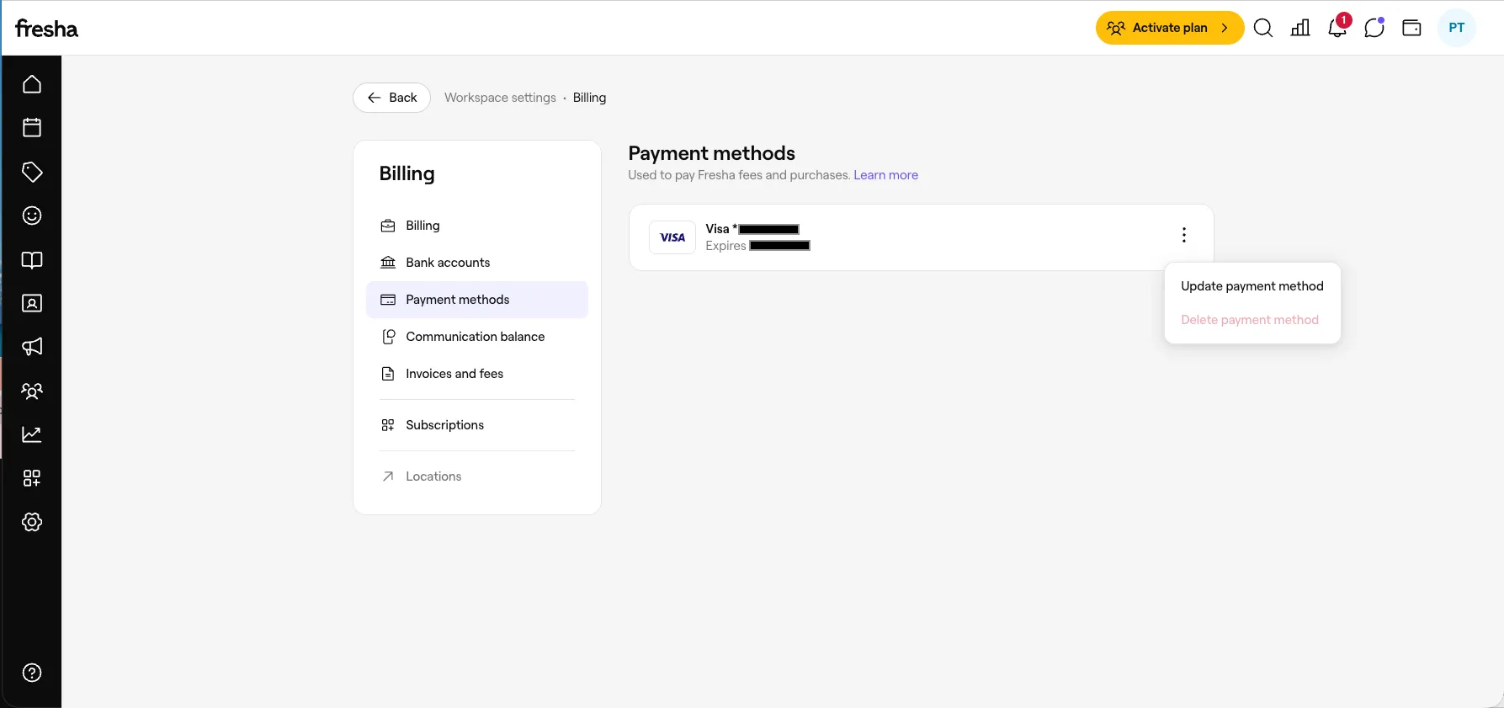This screenshot has height=708, width=1504.
Task: Open the notifications bell icon
Action: pos(1337,28)
